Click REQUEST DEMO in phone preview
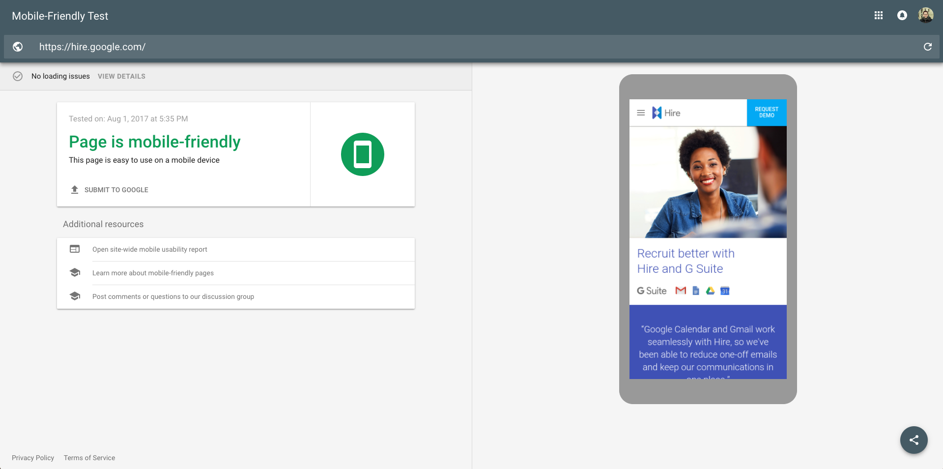Image resolution: width=943 pixels, height=469 pixels. (767, 113)
